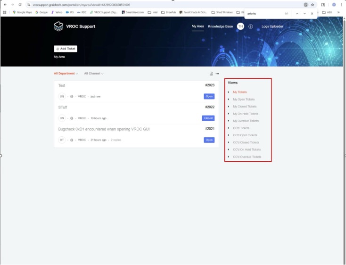Close the browser find bar
Image resolution: width=346 pixels, height=265 pixels.
pos(312,14)
